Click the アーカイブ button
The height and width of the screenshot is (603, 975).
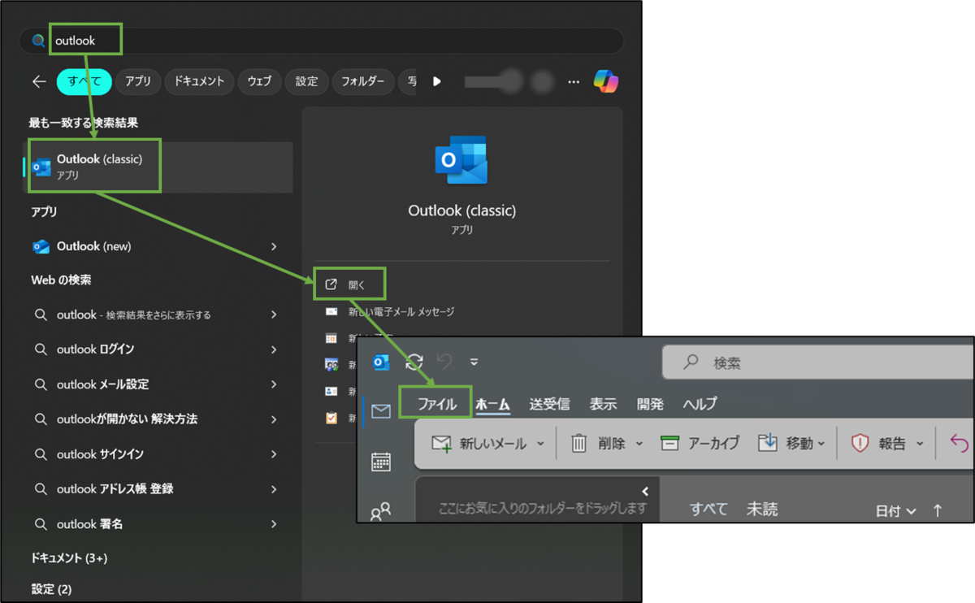coord(700,444)
